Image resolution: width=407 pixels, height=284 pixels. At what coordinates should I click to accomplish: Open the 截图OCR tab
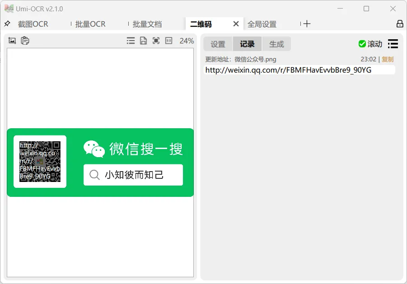point(33,24)
